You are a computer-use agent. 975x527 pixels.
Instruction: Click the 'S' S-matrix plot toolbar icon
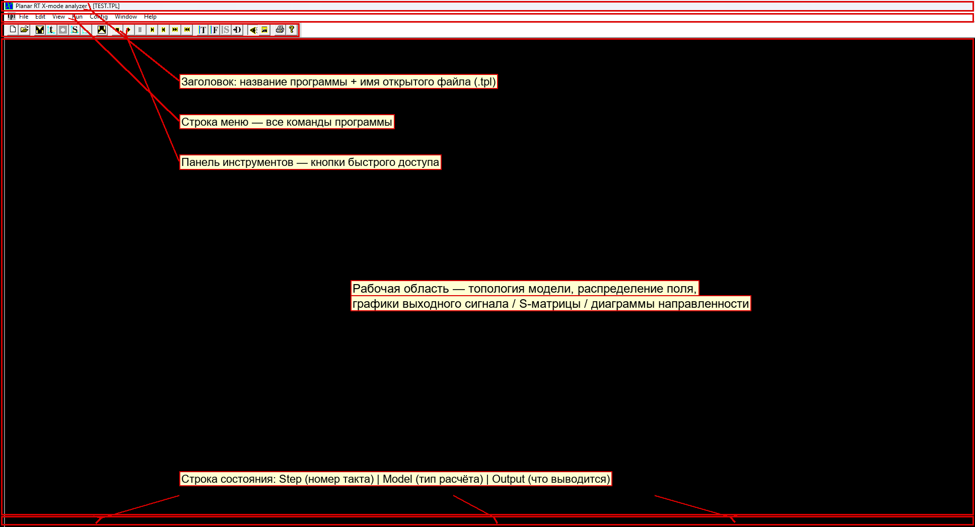(x=75, y=30)
